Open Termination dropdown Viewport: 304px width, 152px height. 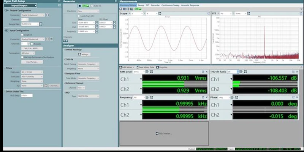click(x=28, y=53)
